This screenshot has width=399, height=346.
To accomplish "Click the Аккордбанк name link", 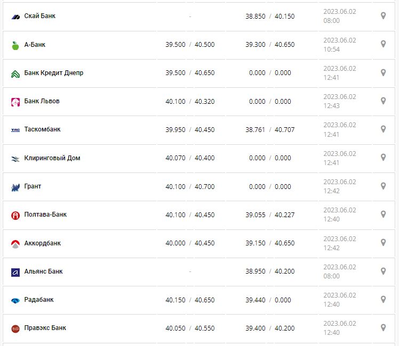I will pyautogui.click(x=43, y=243).
